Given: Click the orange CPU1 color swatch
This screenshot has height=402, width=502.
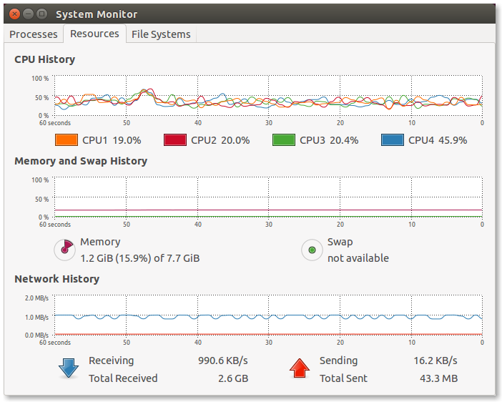Looking at the screenshot, I should pyautogui.click(x=66, y=140).
